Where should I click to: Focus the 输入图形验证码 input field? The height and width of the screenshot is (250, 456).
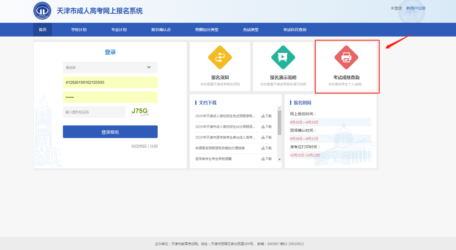(94, 112)
